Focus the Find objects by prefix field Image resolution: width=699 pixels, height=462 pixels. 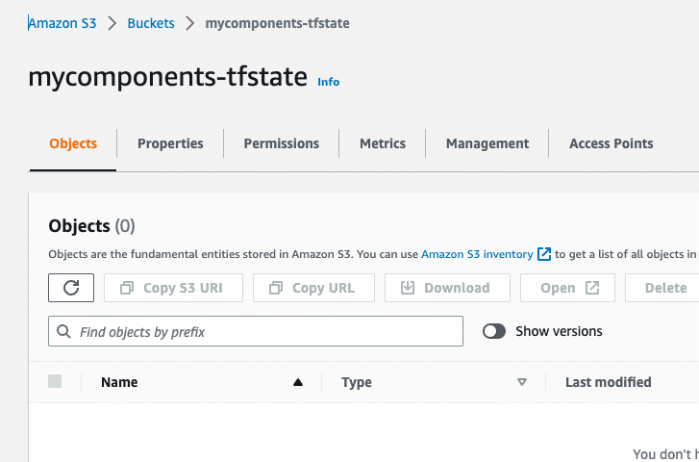256,331
